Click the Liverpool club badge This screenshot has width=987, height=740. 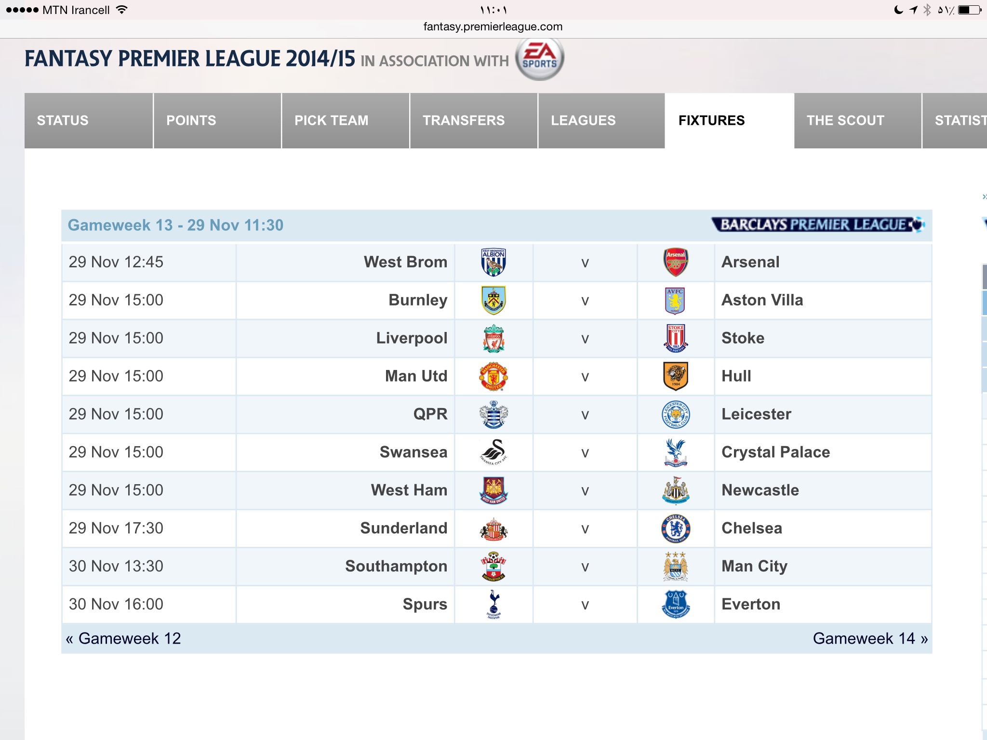(493, 338)
